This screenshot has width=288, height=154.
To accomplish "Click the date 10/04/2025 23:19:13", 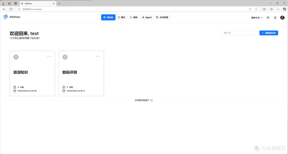I will point(76,91).
